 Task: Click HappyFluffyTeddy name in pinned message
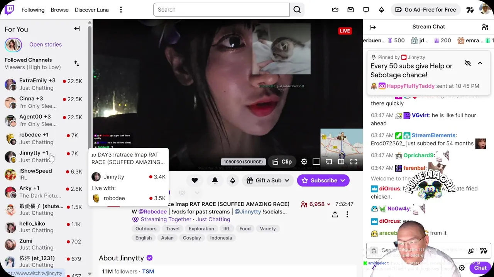click(x=411, y=86)
